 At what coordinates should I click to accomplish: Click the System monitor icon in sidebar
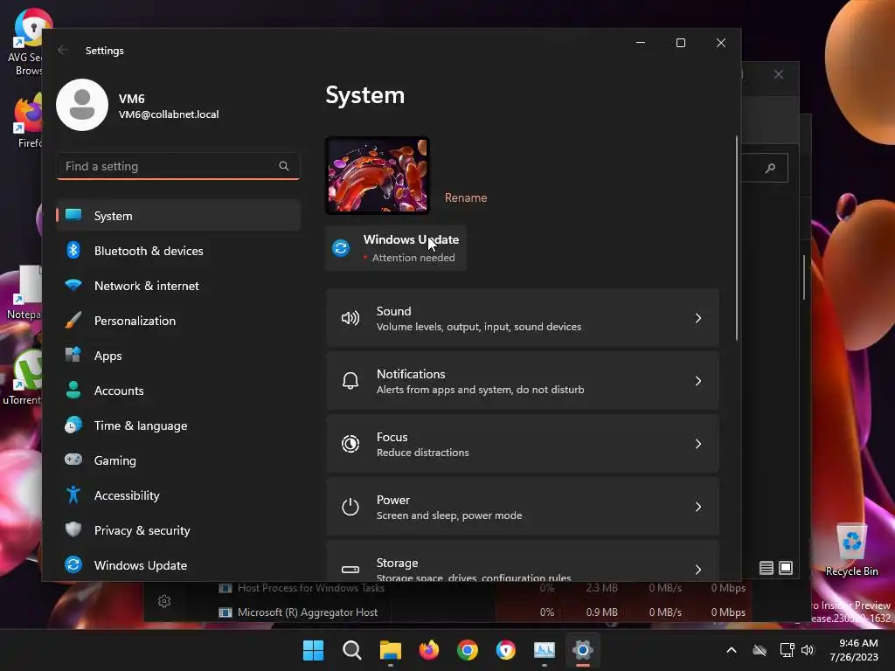click(73, 215)
